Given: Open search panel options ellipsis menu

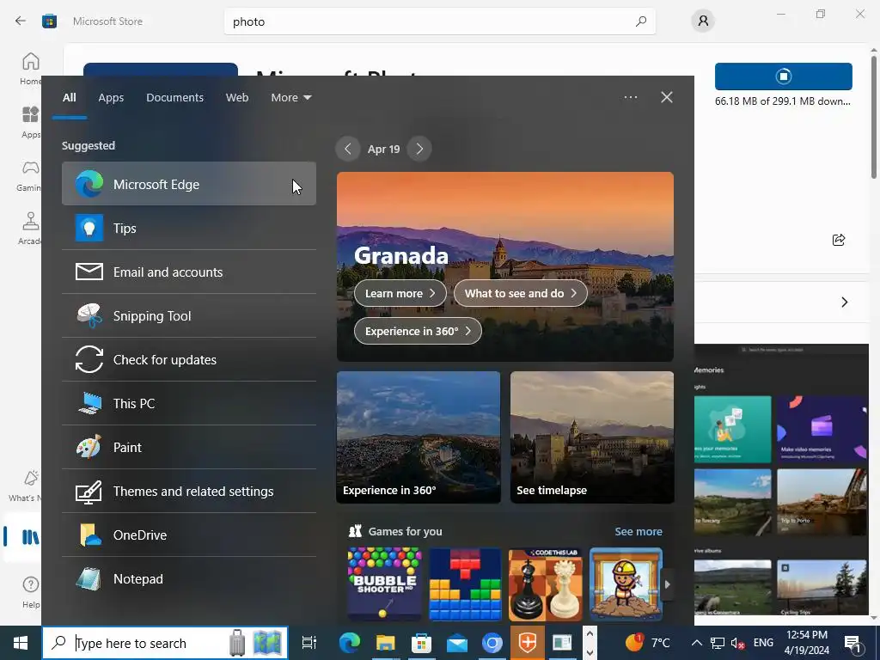Looking at the screenshot, I should (631, 97).
